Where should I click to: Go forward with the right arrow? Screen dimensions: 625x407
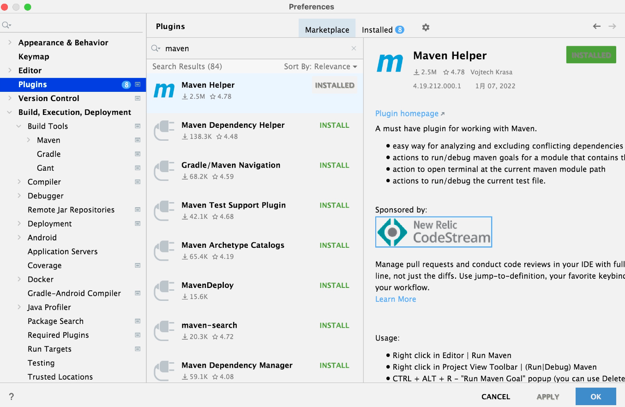612,26
